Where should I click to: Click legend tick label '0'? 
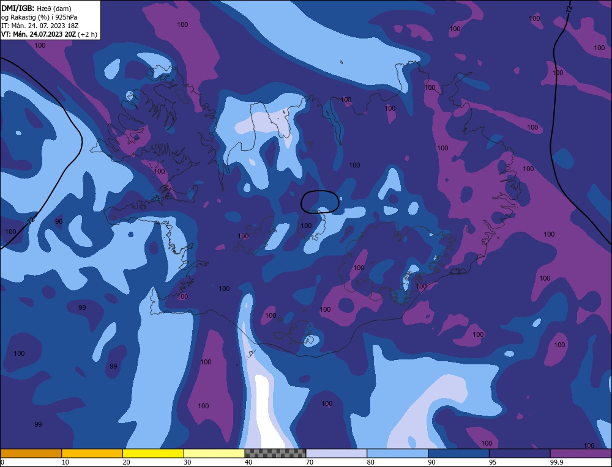2,462
